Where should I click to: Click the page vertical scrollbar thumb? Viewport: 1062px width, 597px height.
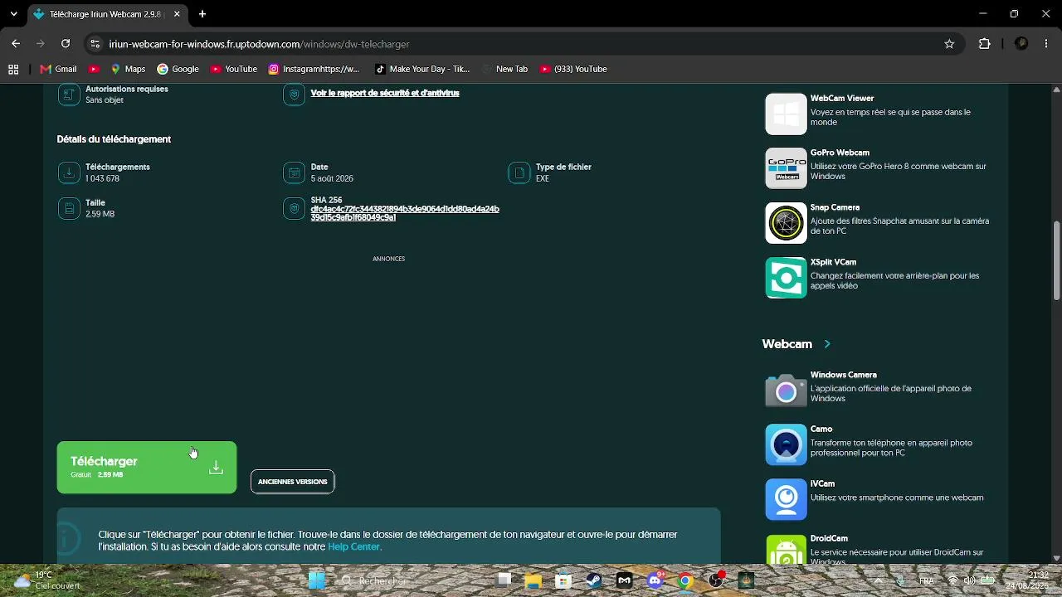1056,261
